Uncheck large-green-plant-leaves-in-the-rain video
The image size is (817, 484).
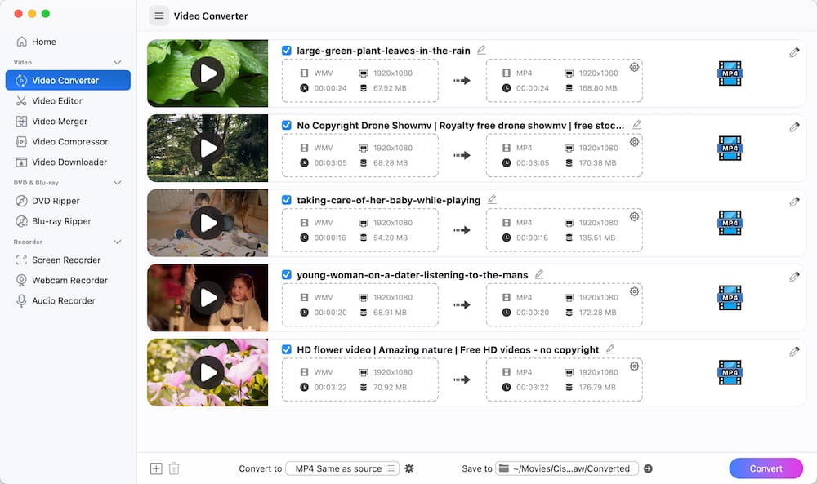287,51
